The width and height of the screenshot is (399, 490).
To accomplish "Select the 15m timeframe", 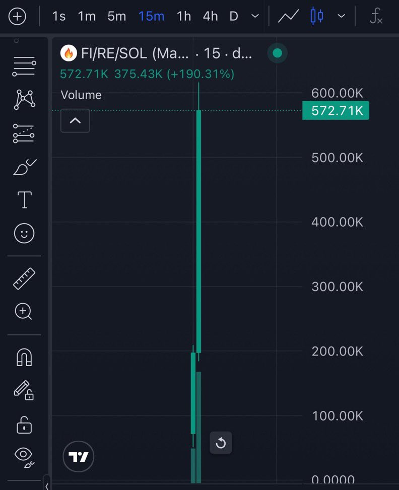I will 151,16.
